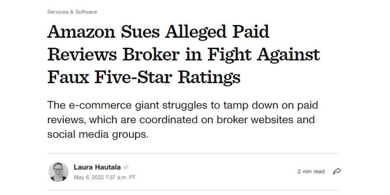Image resolution: width=390 pixels, height=195 pixels.
Task: Click the author's avatar photo
Action: click(58, 172)
